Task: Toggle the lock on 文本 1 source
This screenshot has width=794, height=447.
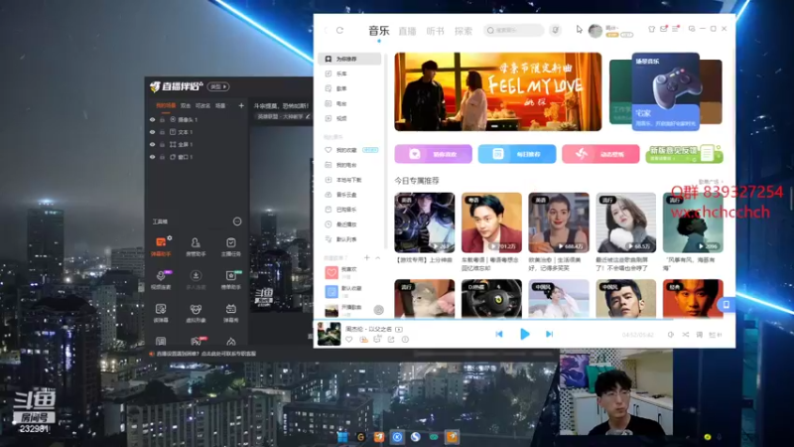Action: (x=163, y=132)
